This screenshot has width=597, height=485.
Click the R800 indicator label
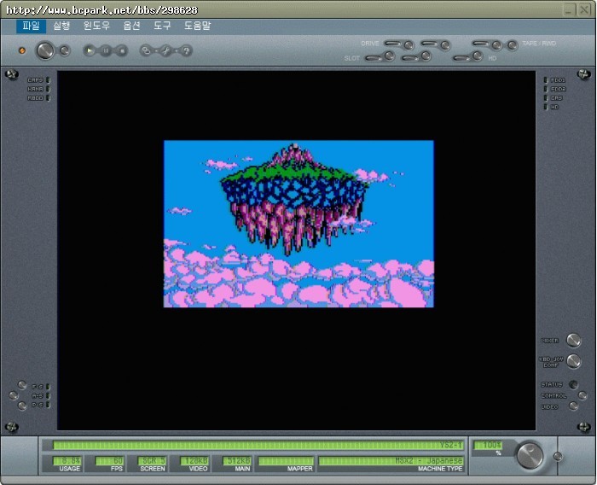(35, 98)
